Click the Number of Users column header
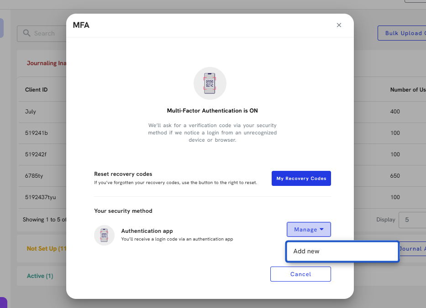The image size is (426, 308). (x=407, y=90)
